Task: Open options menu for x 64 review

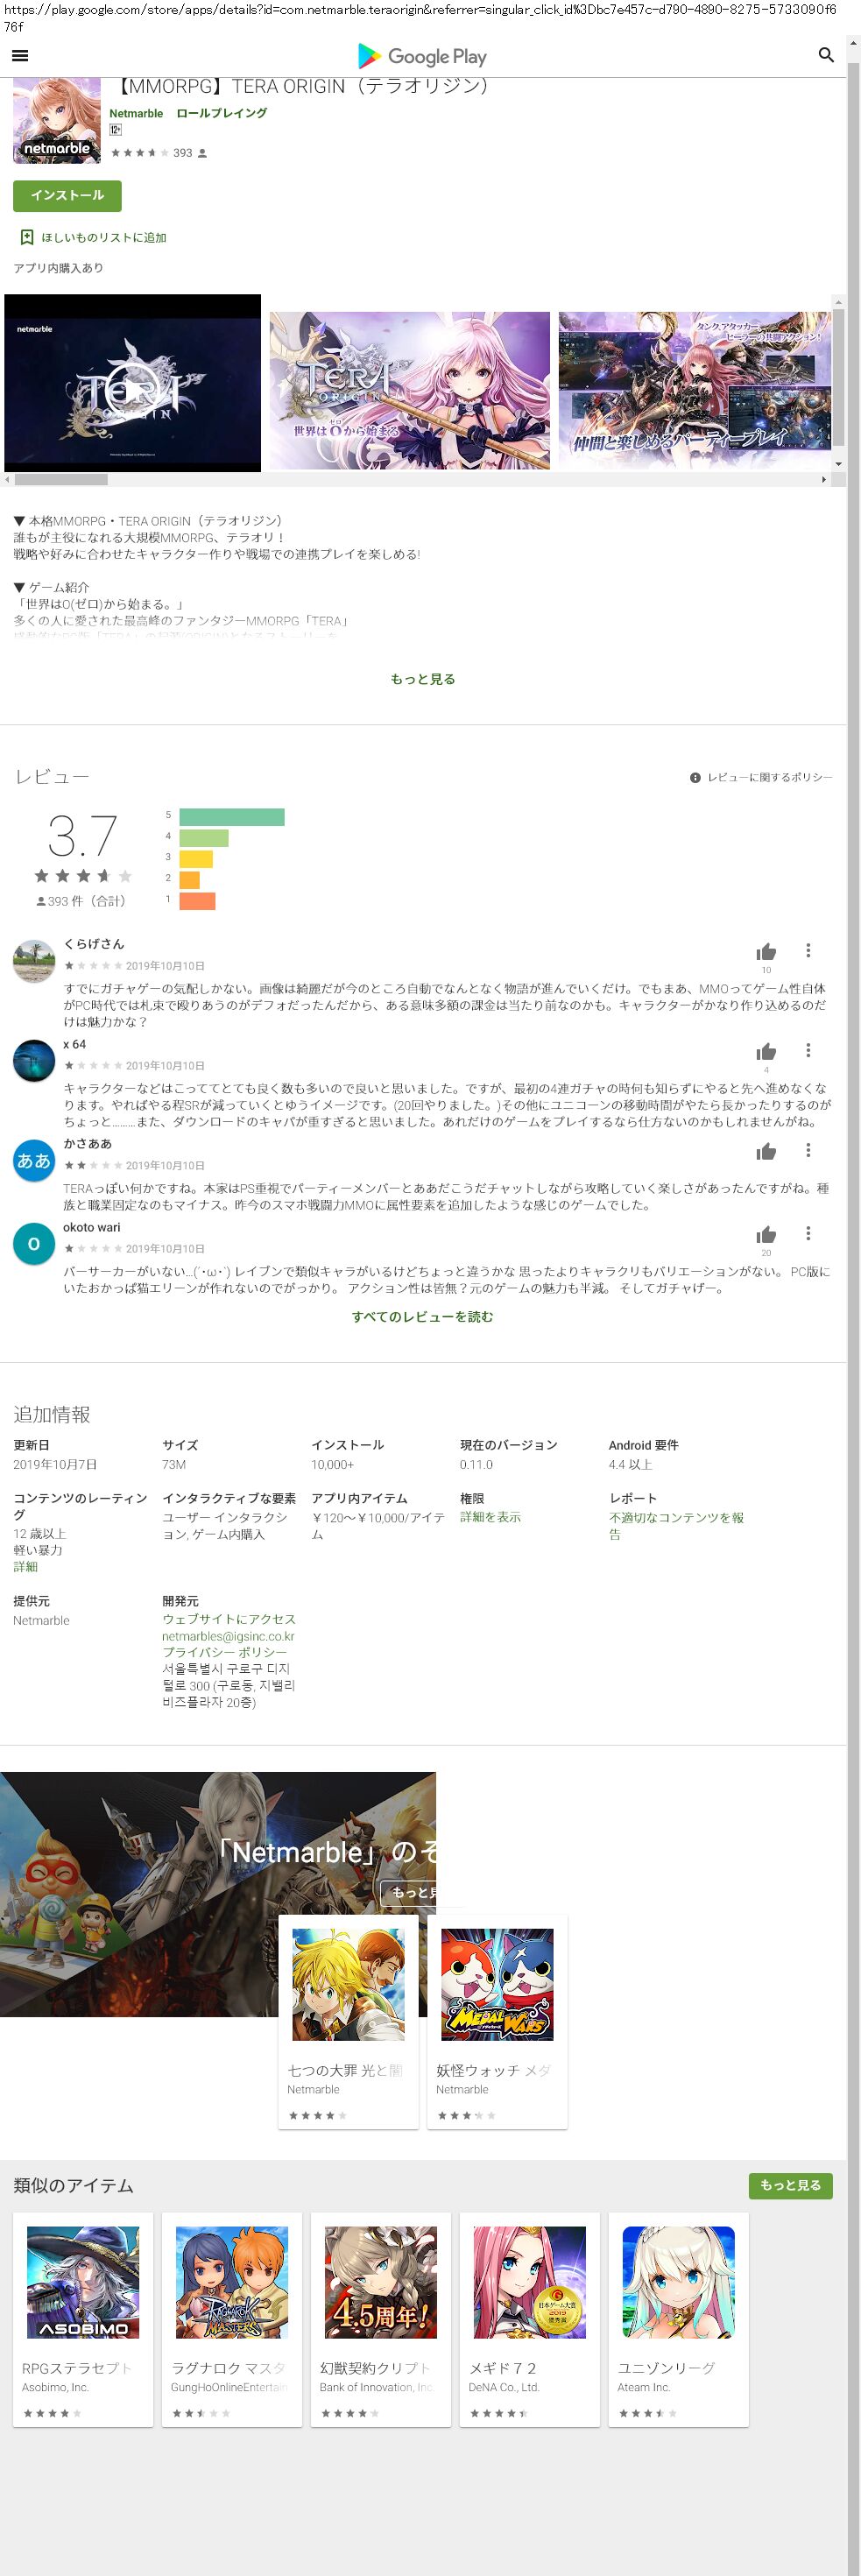Action: point(808,1050)
